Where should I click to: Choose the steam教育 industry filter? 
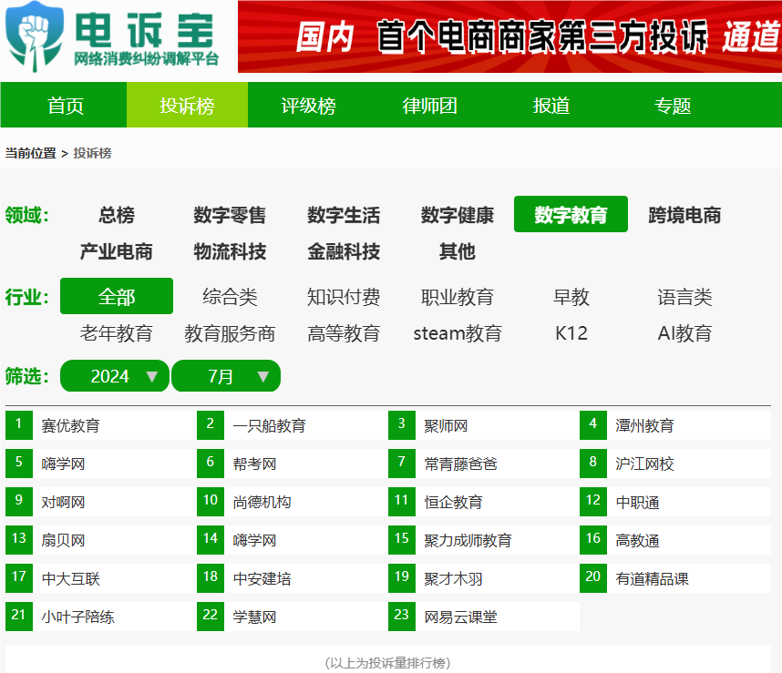click(x=458, y=333)
